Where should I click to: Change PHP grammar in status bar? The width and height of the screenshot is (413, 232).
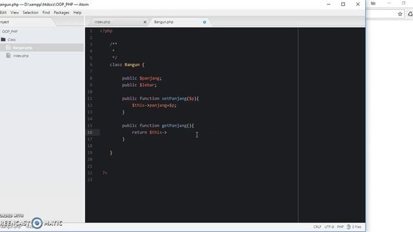click(x=340, y=227)
